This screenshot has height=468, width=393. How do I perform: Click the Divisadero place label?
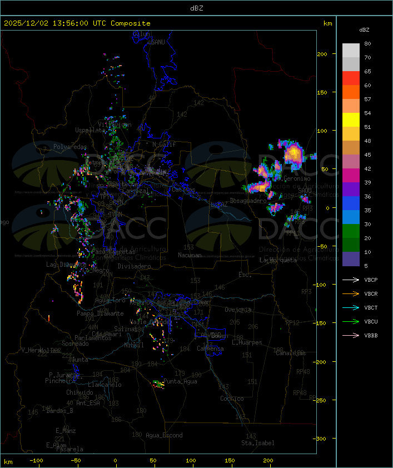click(x=135, y=266)
